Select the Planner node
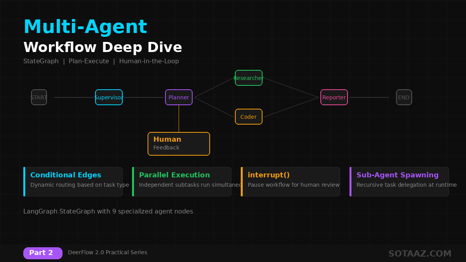Viewport: 466px width, 262px height. point(179,97)
